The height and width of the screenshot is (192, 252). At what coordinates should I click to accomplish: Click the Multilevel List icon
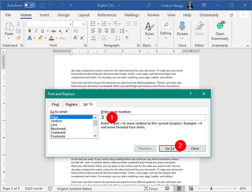[115, 24]
